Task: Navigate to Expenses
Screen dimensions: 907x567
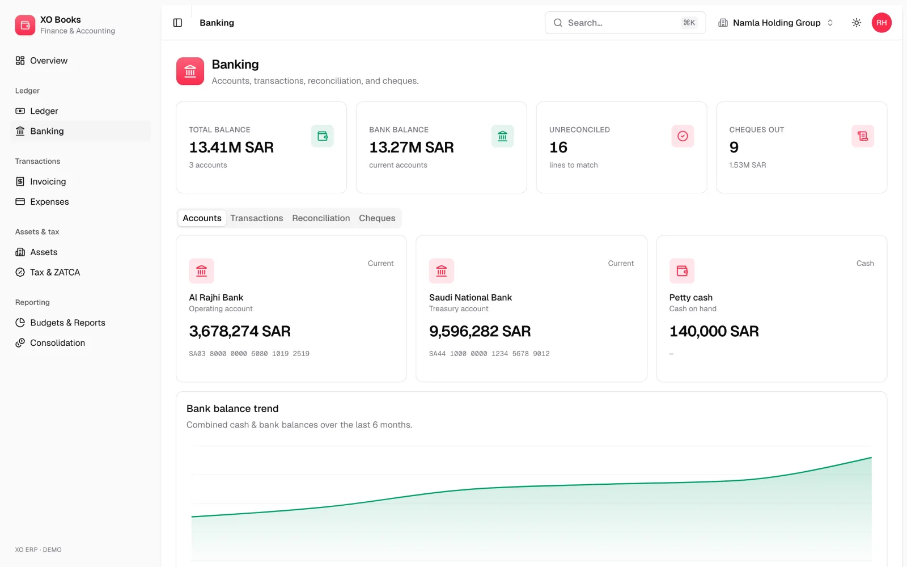Action: 80,202
